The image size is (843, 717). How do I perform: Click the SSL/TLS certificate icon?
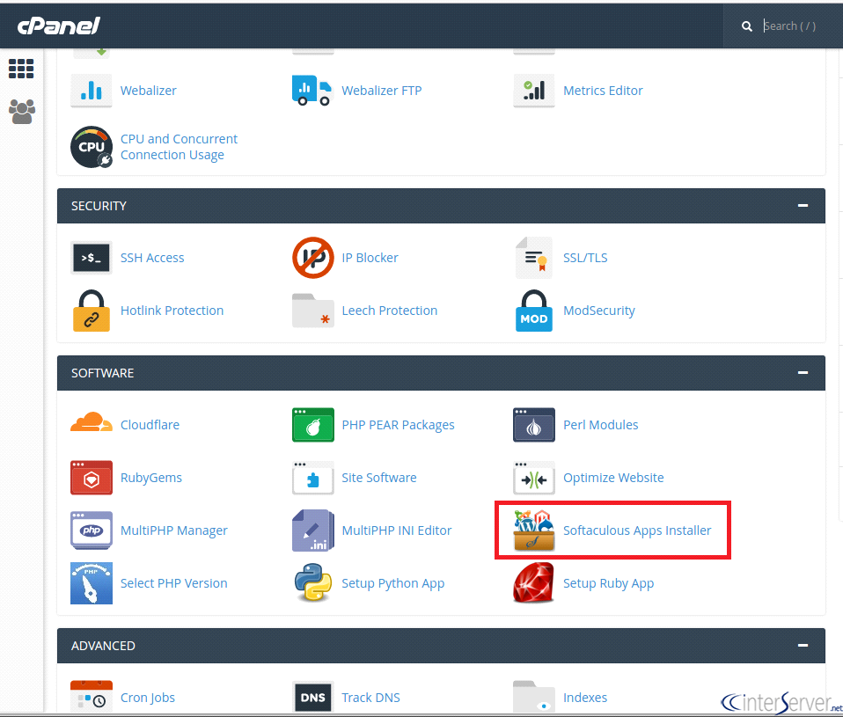[534, 258]
